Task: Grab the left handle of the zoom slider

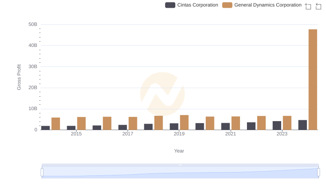Action: point(42,173)
